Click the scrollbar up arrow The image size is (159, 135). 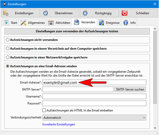(x=155, y=29)
